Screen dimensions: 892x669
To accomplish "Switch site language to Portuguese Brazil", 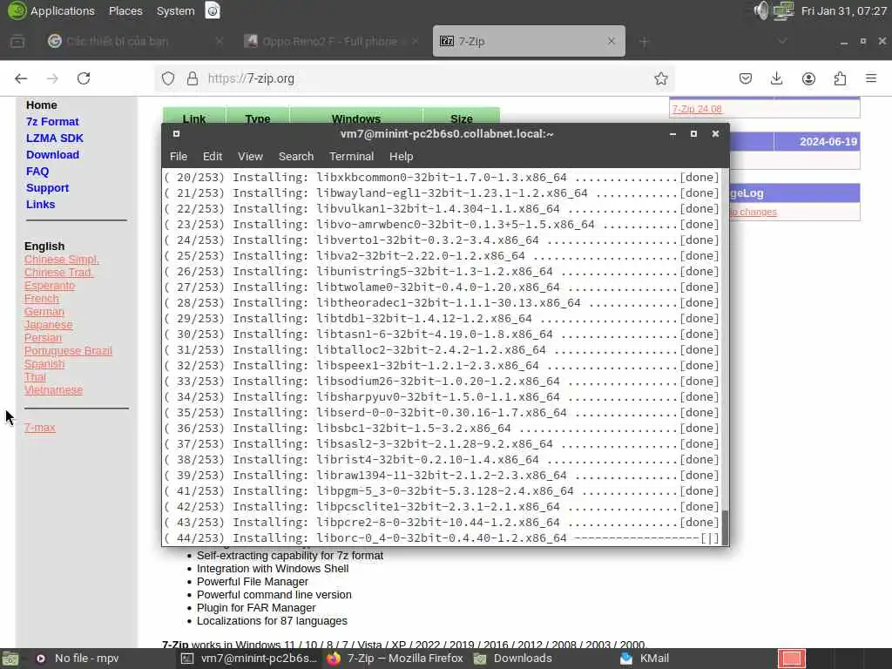I will coord(68,351).
